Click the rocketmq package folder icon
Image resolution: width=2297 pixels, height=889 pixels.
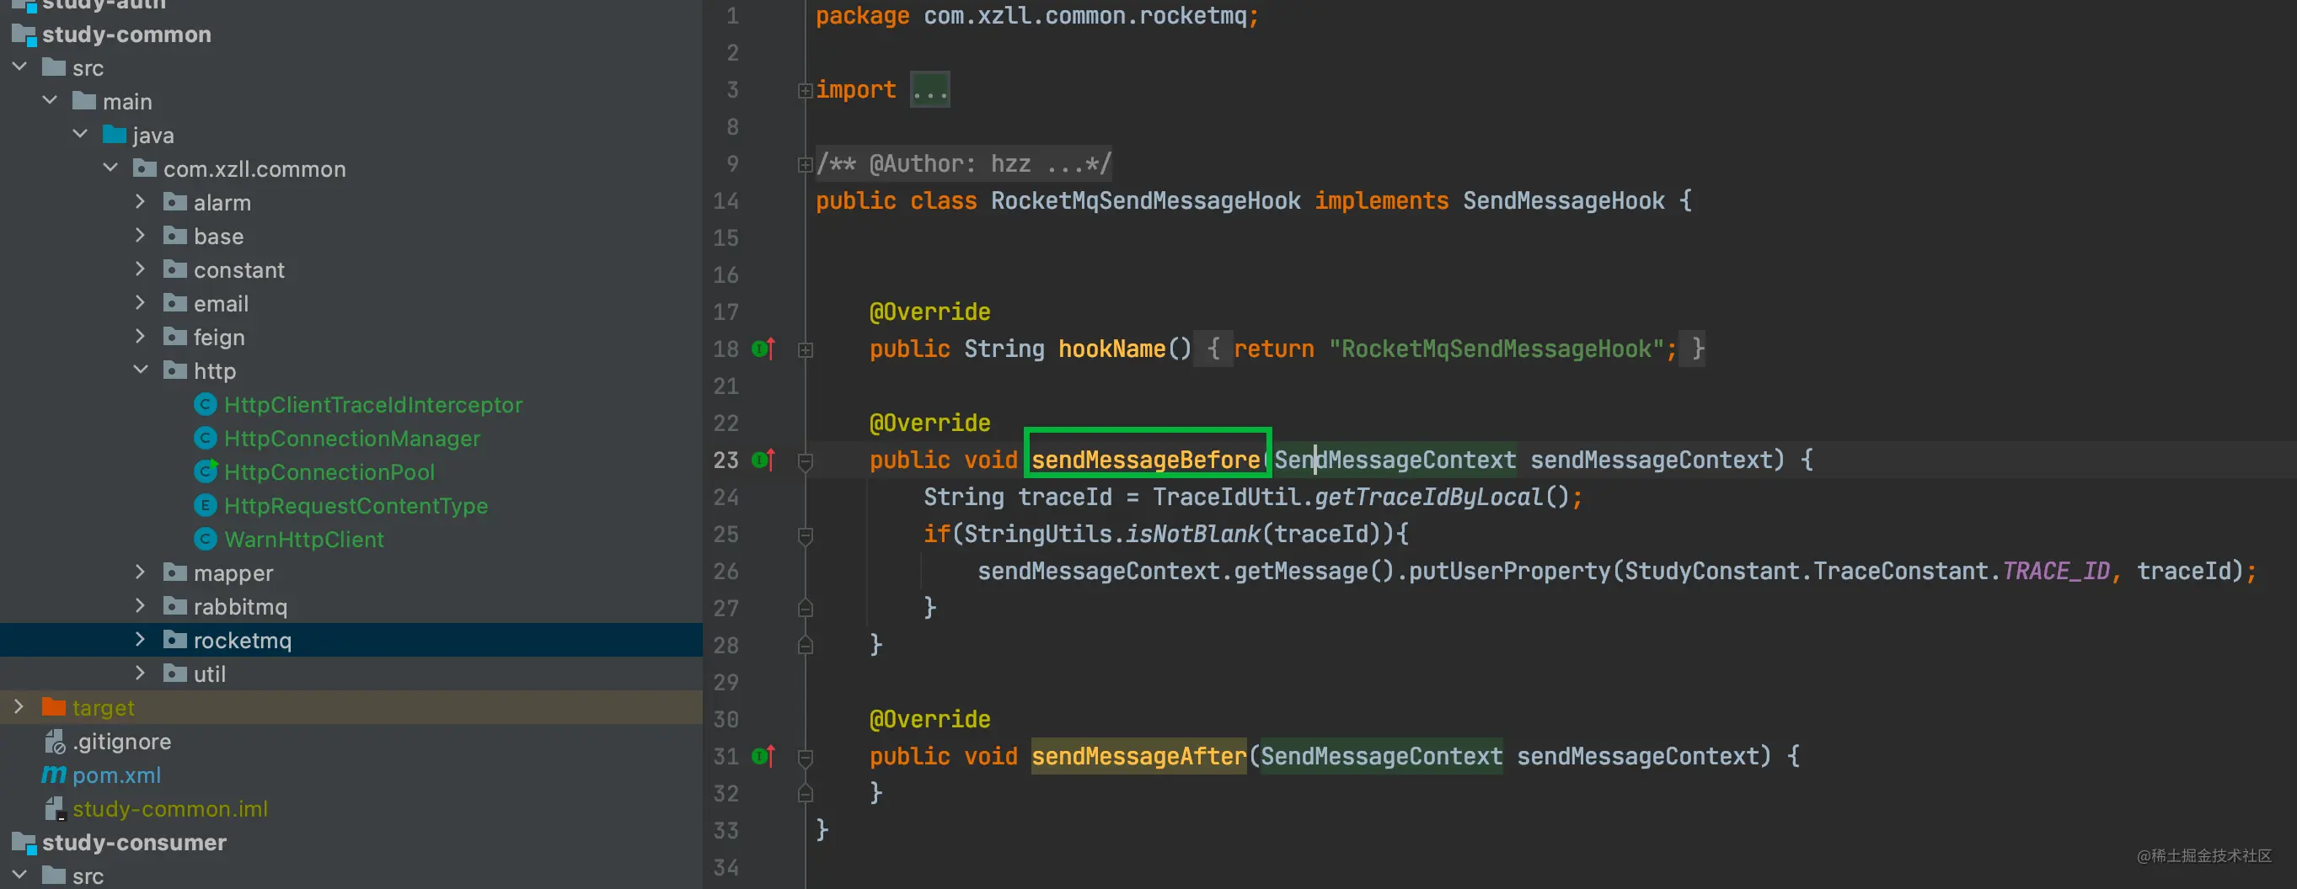pos(174,640)
